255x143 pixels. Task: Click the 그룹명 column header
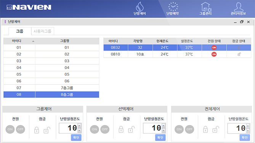64,41
